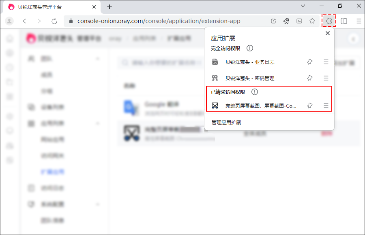Open more options for 完整页屏幕截图 extension
Viewport: 365px width, 235px height.
(326, 106)
